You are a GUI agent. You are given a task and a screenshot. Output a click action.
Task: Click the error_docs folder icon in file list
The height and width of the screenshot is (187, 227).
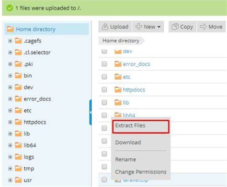[x=118, y=64]
